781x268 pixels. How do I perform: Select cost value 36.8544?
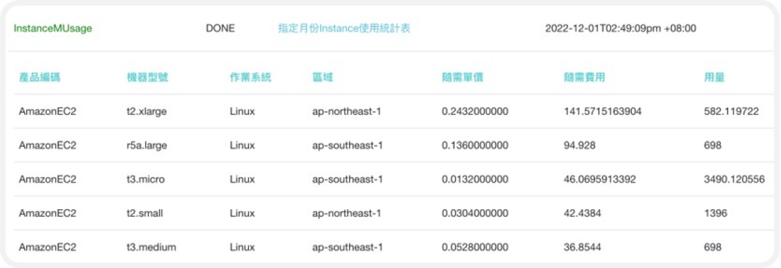(583, 246)
